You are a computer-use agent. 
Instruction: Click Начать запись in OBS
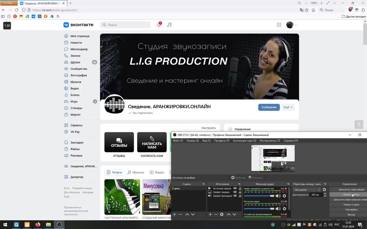pyautogui.click(x=351, y=194)
